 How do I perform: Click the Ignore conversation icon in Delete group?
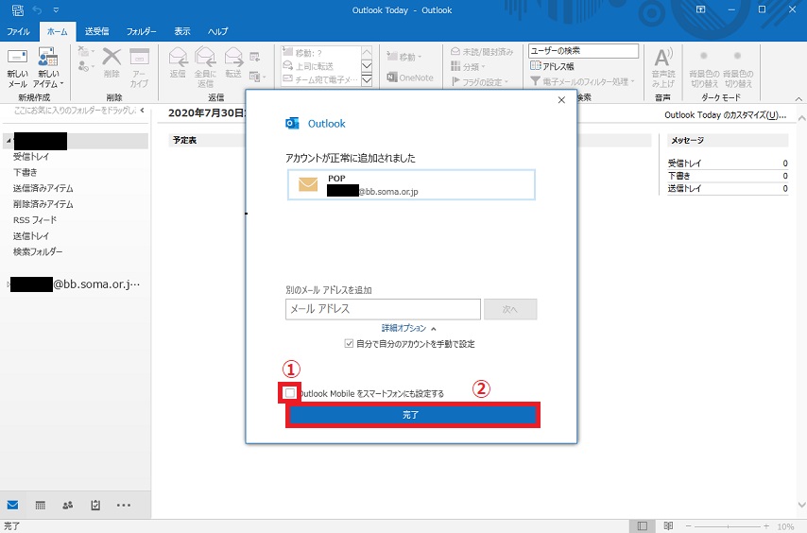pyautogui.click(x=84, y=51)
